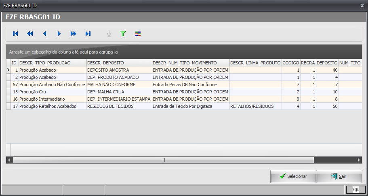Click the next page double-arrow icon
This screenshot has height=196, width=368.
(x=74, y=34)
